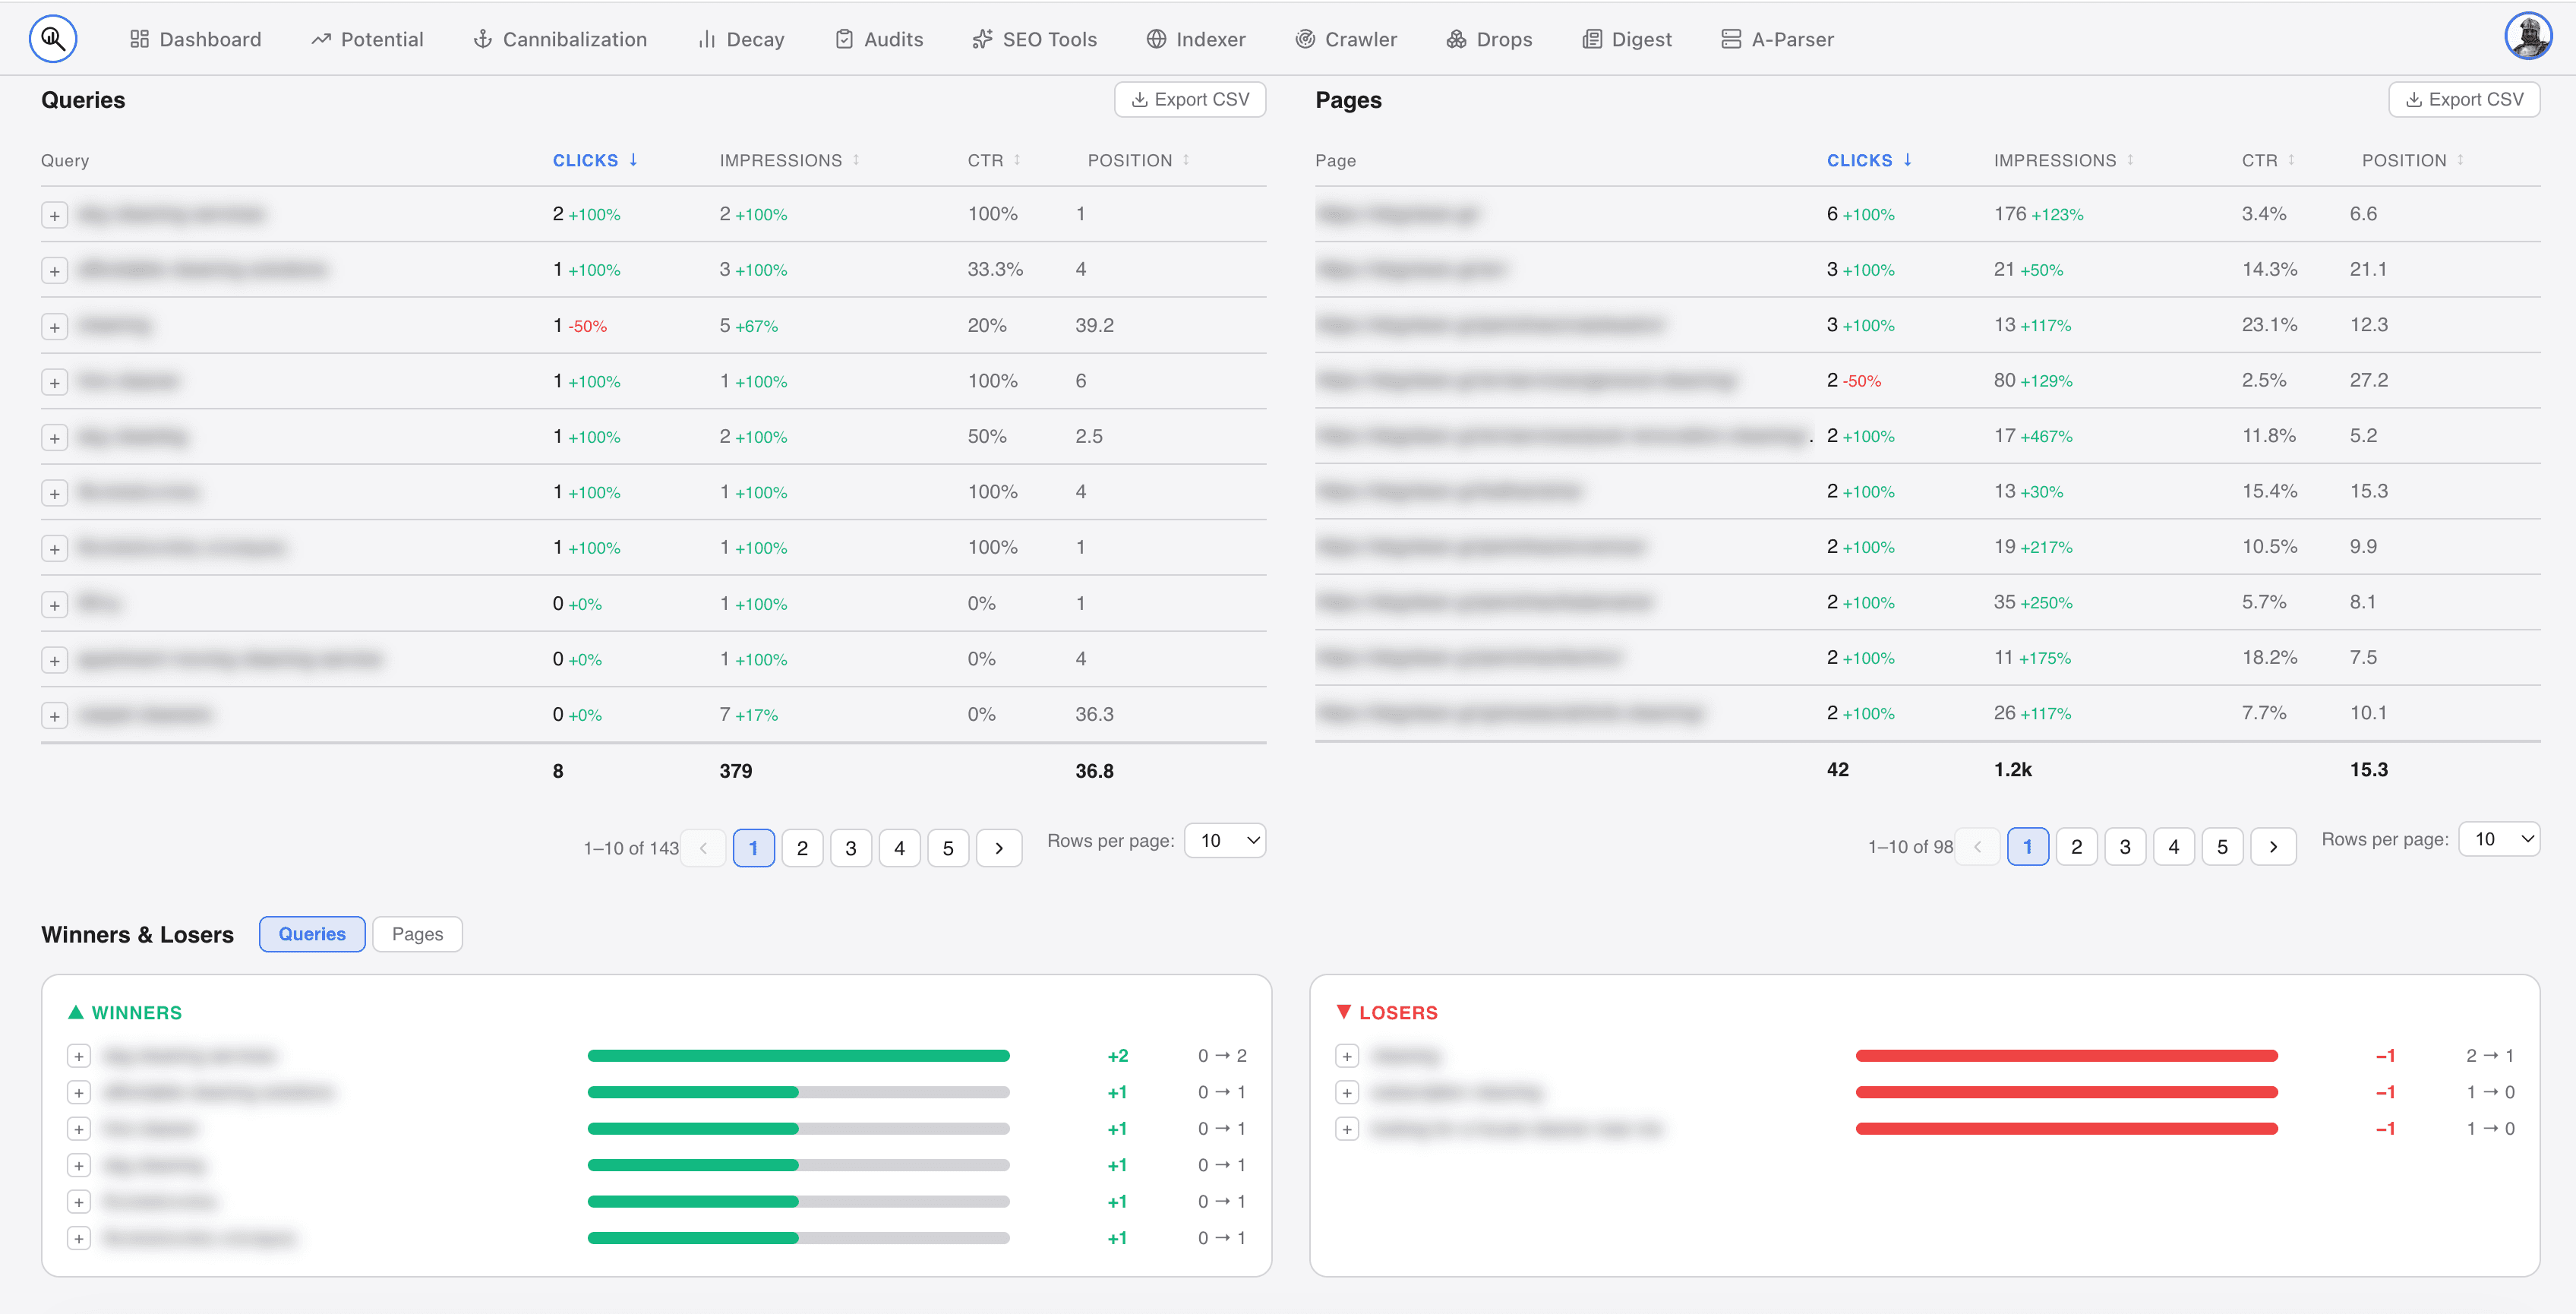The image size is (2576, 1314).
Task: Export Pages table as CSV
Action: point(2464,99)
